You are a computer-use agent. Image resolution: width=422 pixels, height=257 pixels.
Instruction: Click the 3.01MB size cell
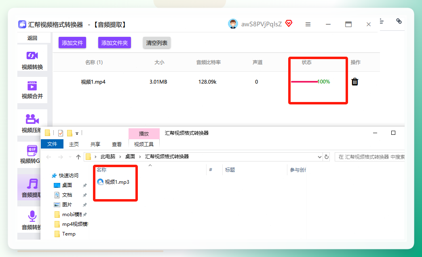(158, 82)
